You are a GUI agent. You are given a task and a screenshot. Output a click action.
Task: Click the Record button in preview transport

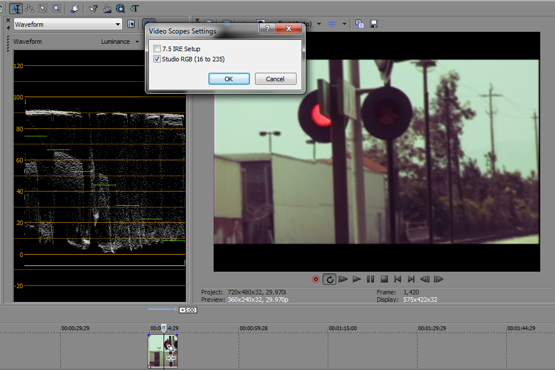click(x=316, y=279)
